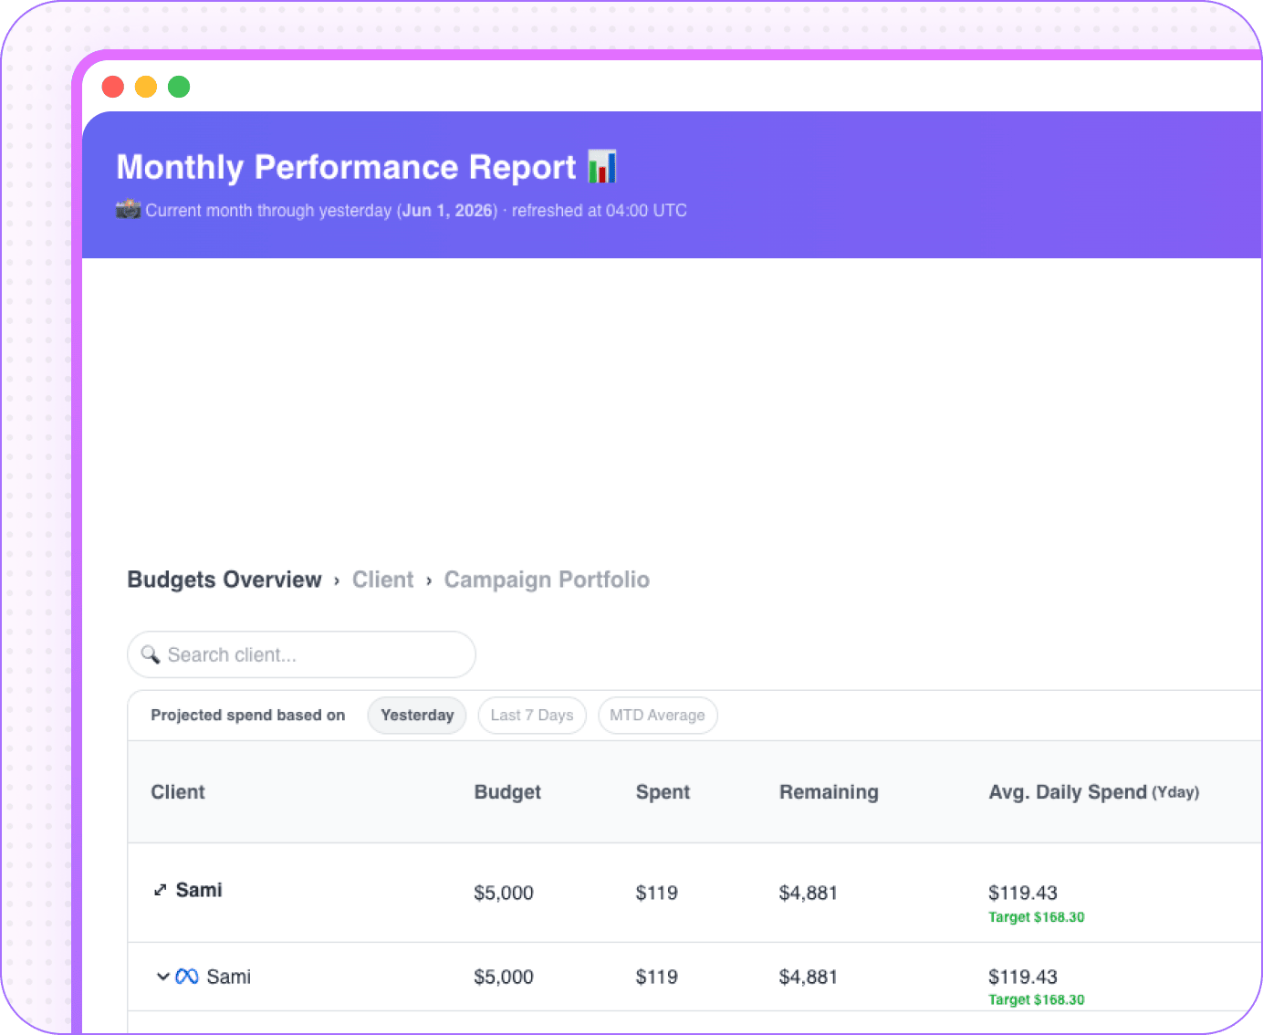Collapse the Meta Sami row chevron
Screen dimensions: 1263x1035
click(162, 977)
